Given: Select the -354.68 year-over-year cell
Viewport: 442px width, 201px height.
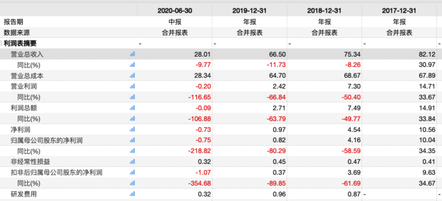Looking at the screenshot, I should point(199,183).
